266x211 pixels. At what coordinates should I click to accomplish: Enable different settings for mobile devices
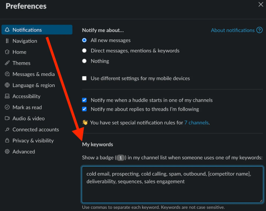84,78
